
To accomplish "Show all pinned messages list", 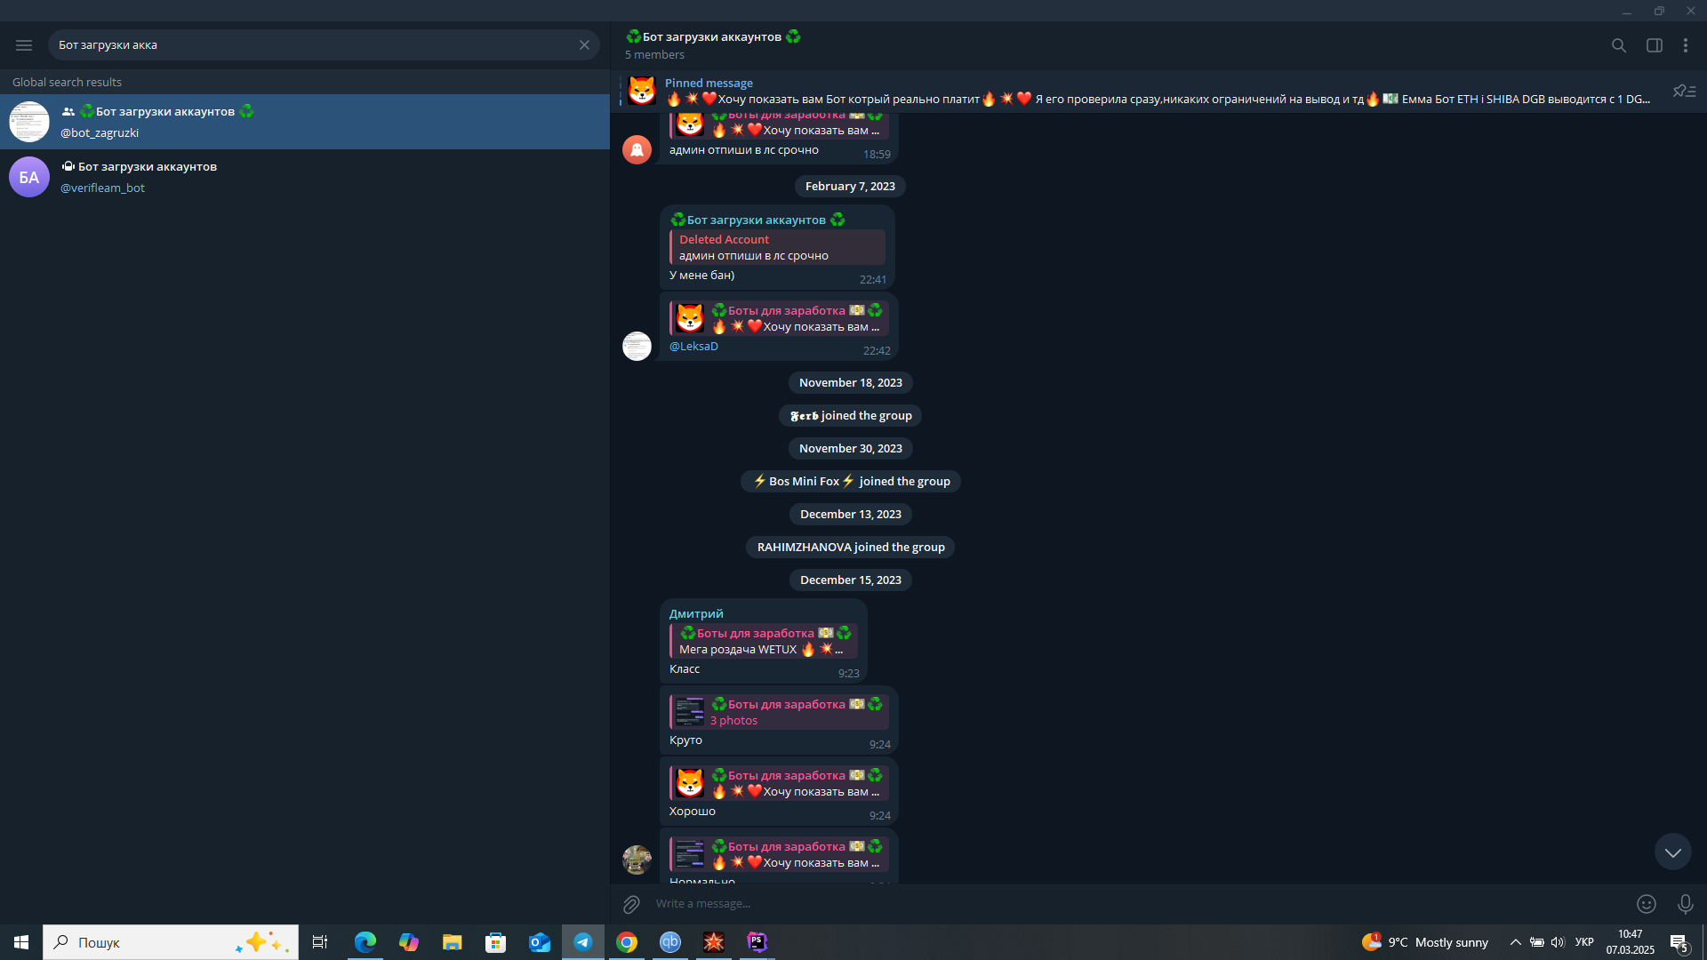I will point(1684,91).
